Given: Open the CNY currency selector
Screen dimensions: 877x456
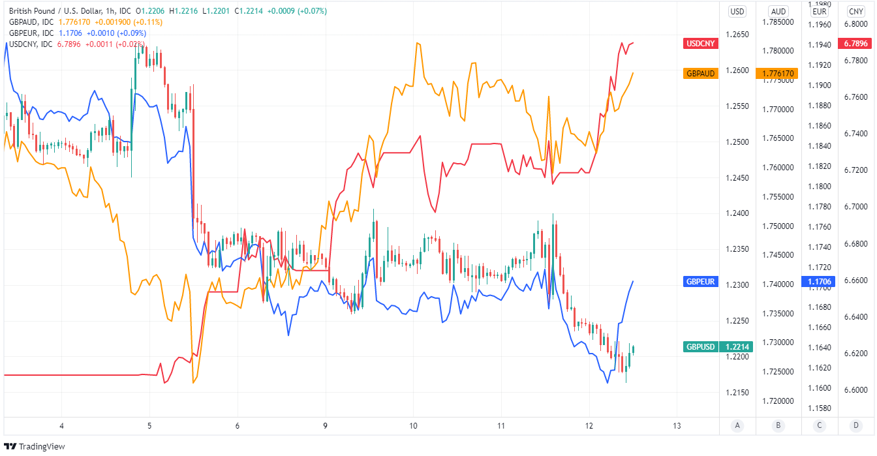Looking at the screenshot, I should (x=855, y=11).
